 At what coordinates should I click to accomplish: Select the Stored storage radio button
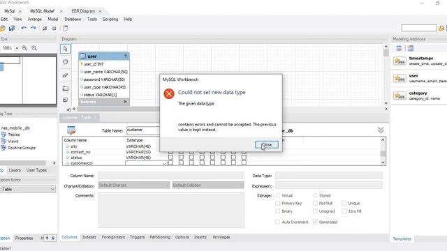click(315, 195)
